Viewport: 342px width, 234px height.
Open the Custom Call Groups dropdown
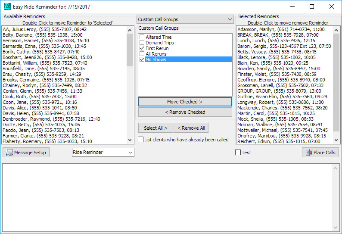[x=185, y=19]
